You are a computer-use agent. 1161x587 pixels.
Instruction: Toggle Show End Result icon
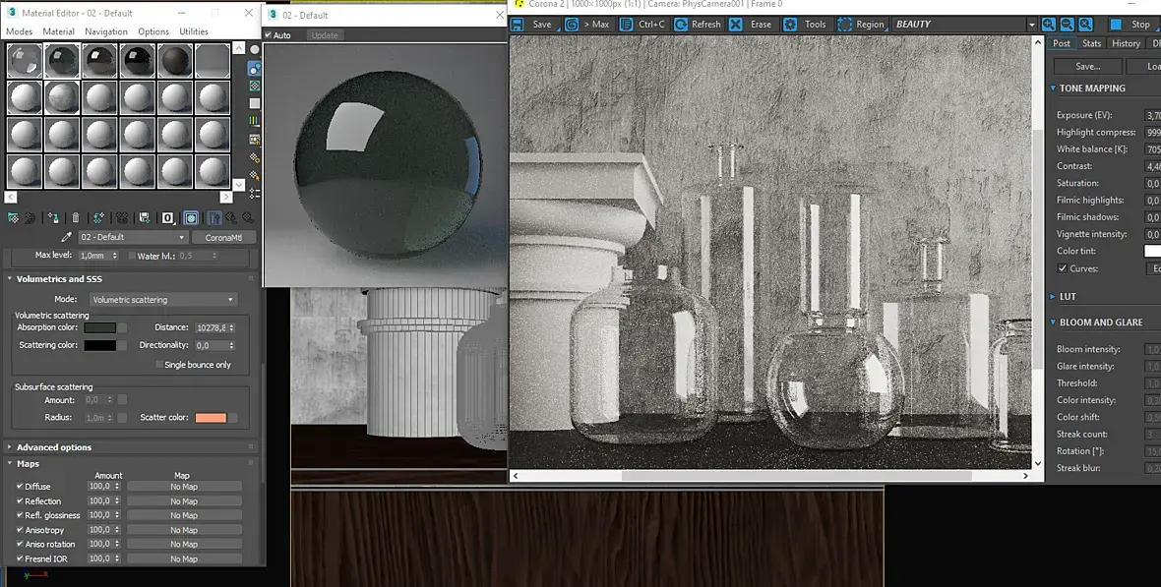coord(214,217)
